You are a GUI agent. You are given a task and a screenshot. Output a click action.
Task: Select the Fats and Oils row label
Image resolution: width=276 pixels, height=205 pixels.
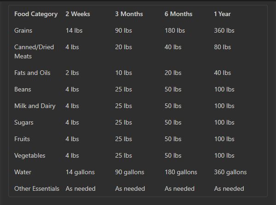32,73
